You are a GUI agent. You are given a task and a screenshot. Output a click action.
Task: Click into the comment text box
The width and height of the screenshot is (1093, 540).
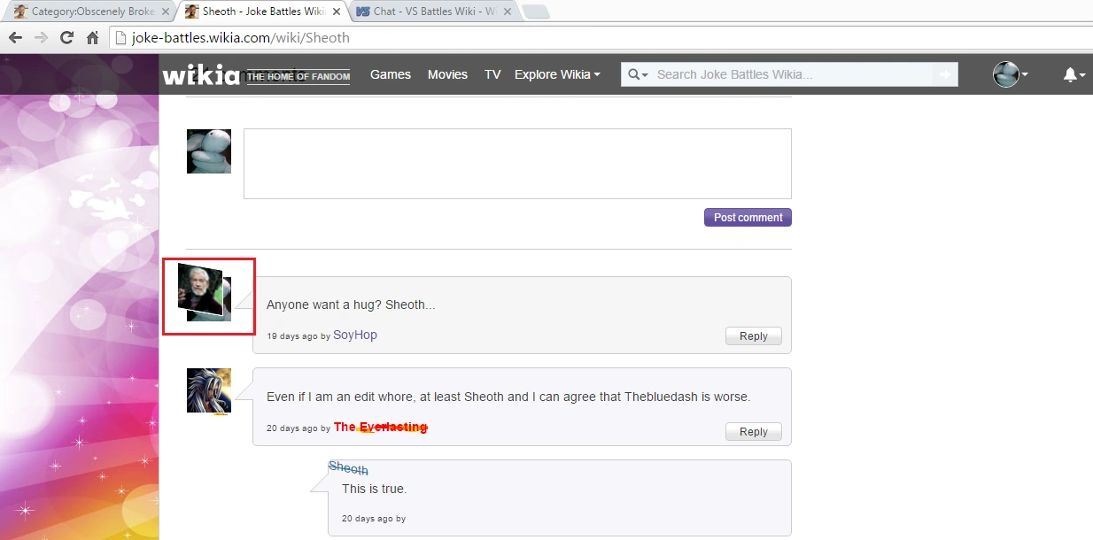click(x=517, y=164)
